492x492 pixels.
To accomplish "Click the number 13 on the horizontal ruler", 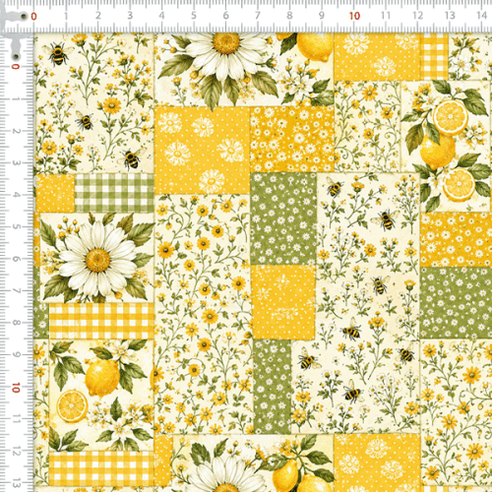I will [x=450, y=16].
